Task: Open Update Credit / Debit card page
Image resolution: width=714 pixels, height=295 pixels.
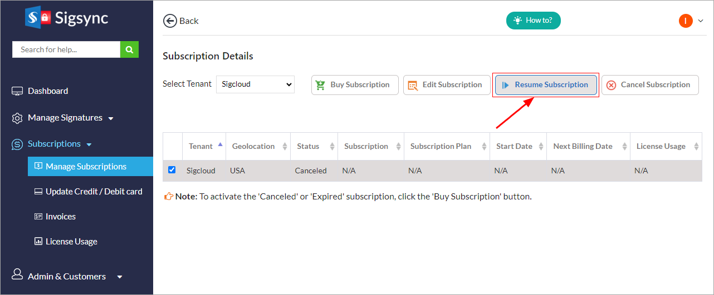Action: [x=94, y=192]
